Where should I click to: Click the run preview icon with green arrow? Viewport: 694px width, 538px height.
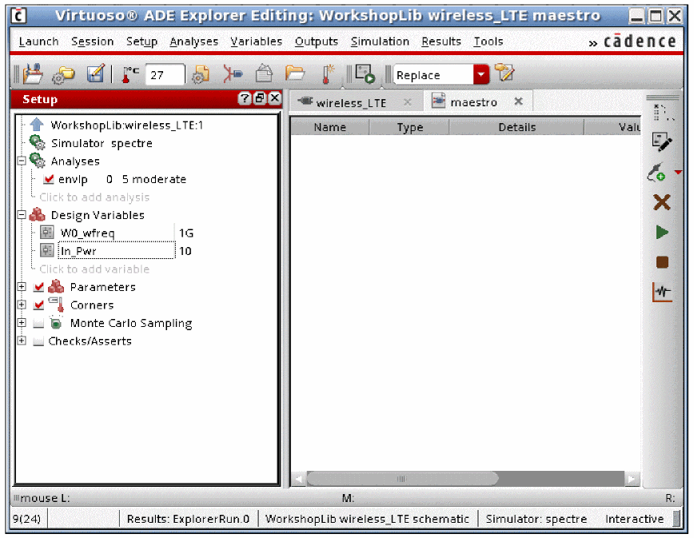pos(365,74)
